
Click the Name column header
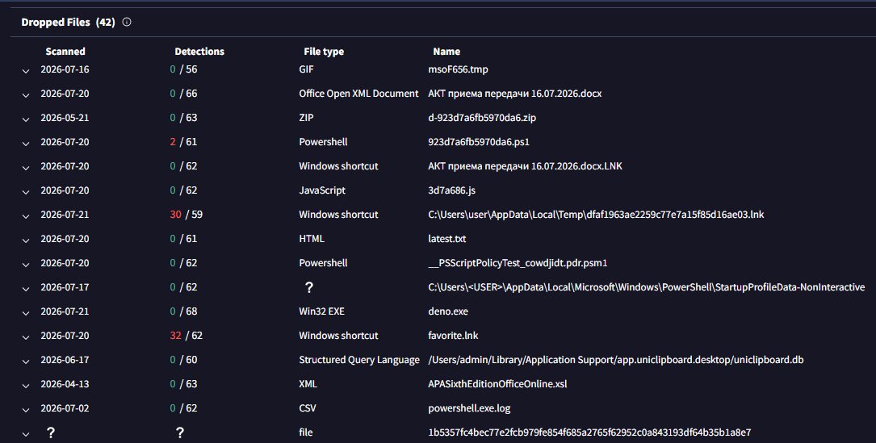pyautogui.click(x=446, y=52)
